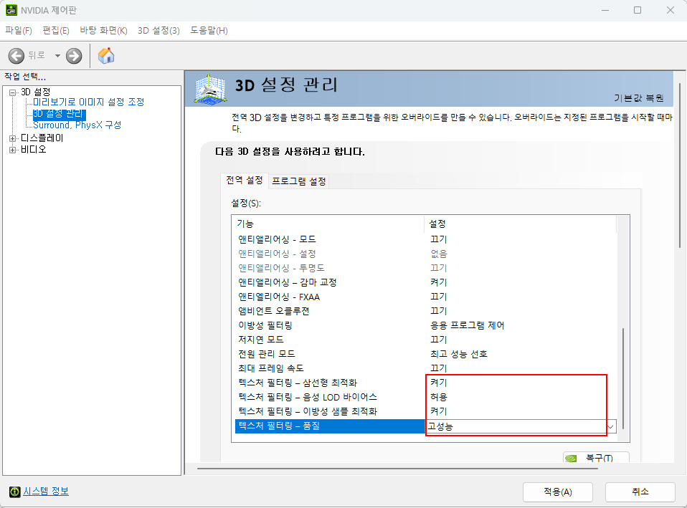The image size is (687, 508).
Task: Click the 허용 setting value
Action: 439,397
